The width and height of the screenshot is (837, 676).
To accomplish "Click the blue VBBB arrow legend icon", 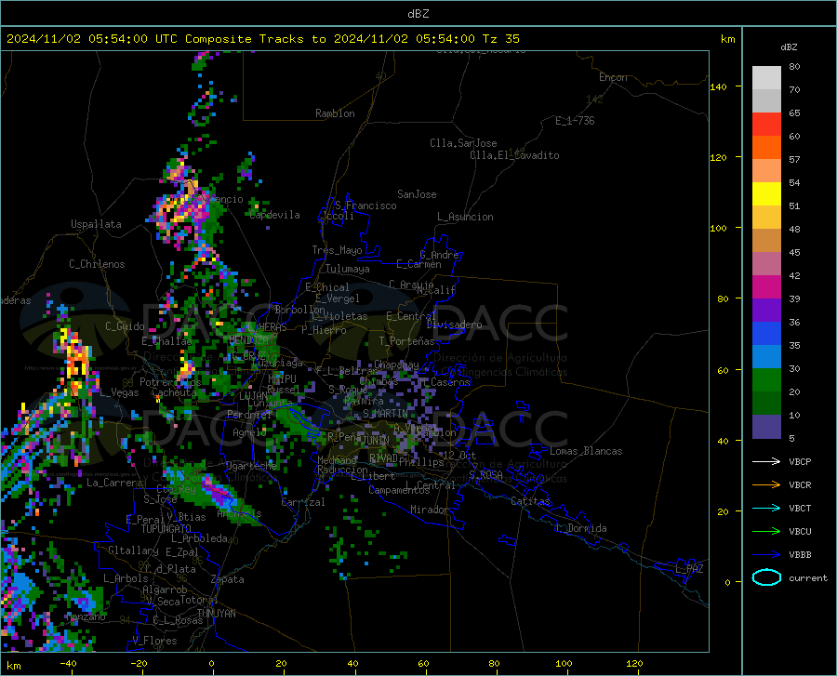I will (766, 555).
